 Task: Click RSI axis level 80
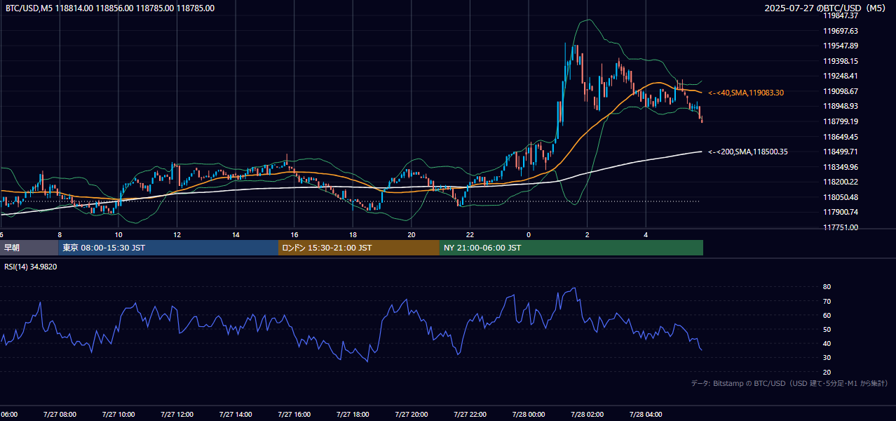click(x=827, y=287)
